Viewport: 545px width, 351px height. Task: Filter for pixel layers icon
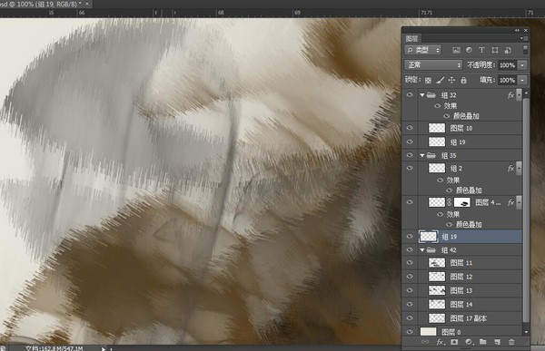click(456, 50)
